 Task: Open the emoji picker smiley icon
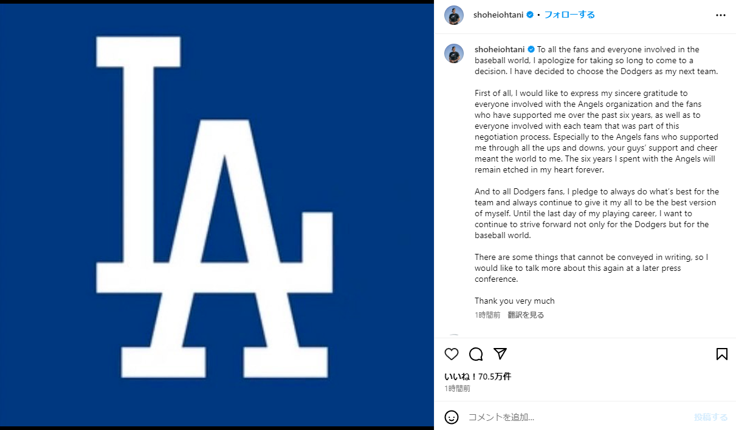pos(452,417)
